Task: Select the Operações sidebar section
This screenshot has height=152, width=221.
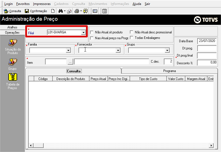Action: tap(12, 33)
